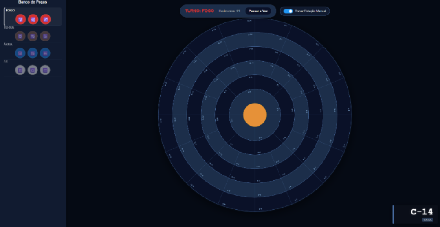Click the ÁGUA group label
The image size is (440, 227).
8,44
